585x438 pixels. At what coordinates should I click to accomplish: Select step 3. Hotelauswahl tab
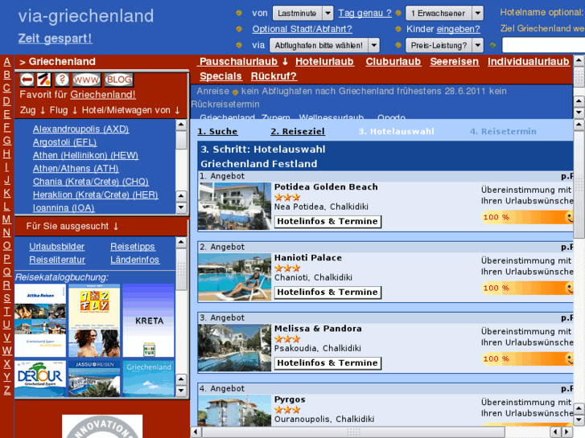pos(396,131)
